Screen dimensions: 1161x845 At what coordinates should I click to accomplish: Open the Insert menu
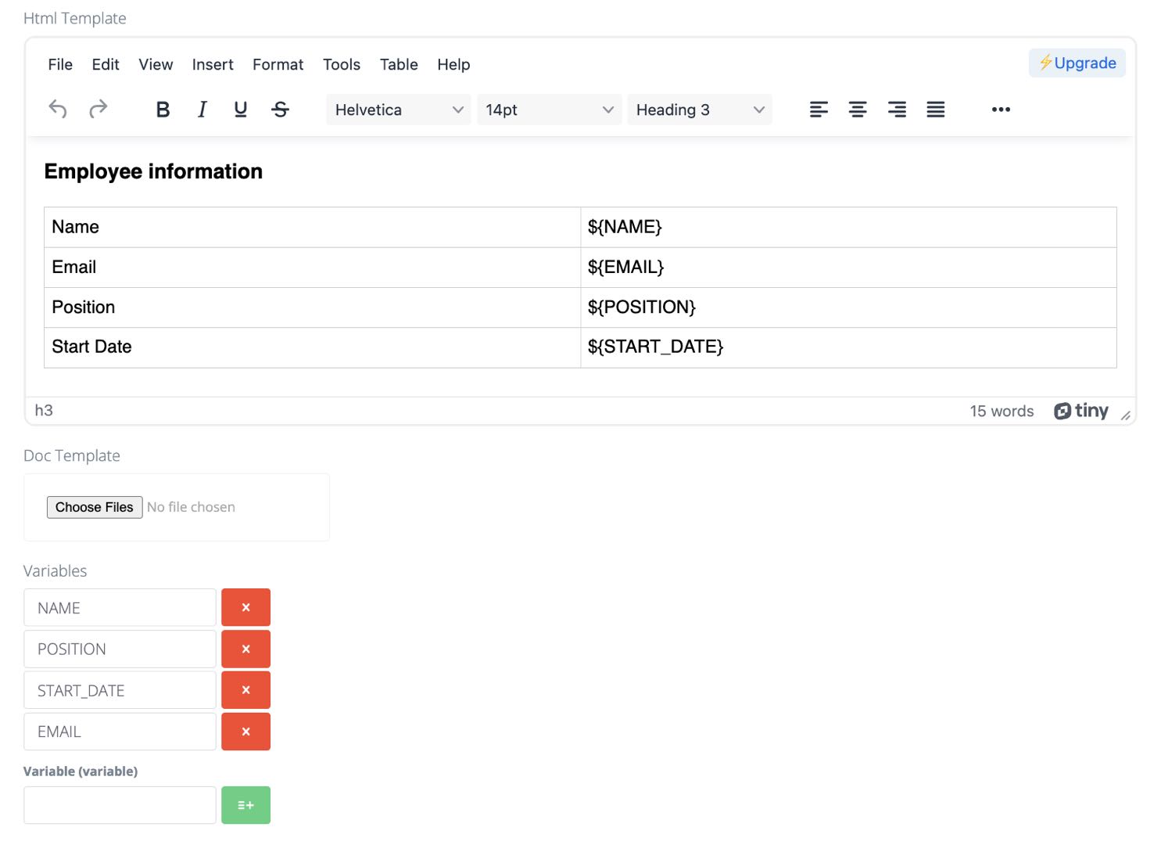[213, 64]
